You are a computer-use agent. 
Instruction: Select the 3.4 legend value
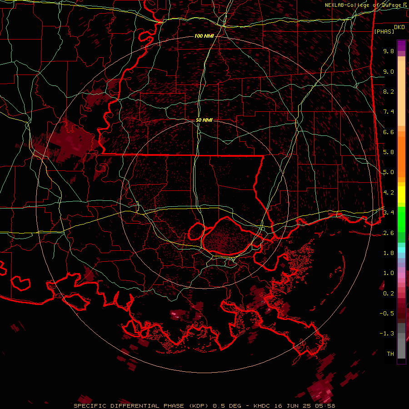point(389,213)
